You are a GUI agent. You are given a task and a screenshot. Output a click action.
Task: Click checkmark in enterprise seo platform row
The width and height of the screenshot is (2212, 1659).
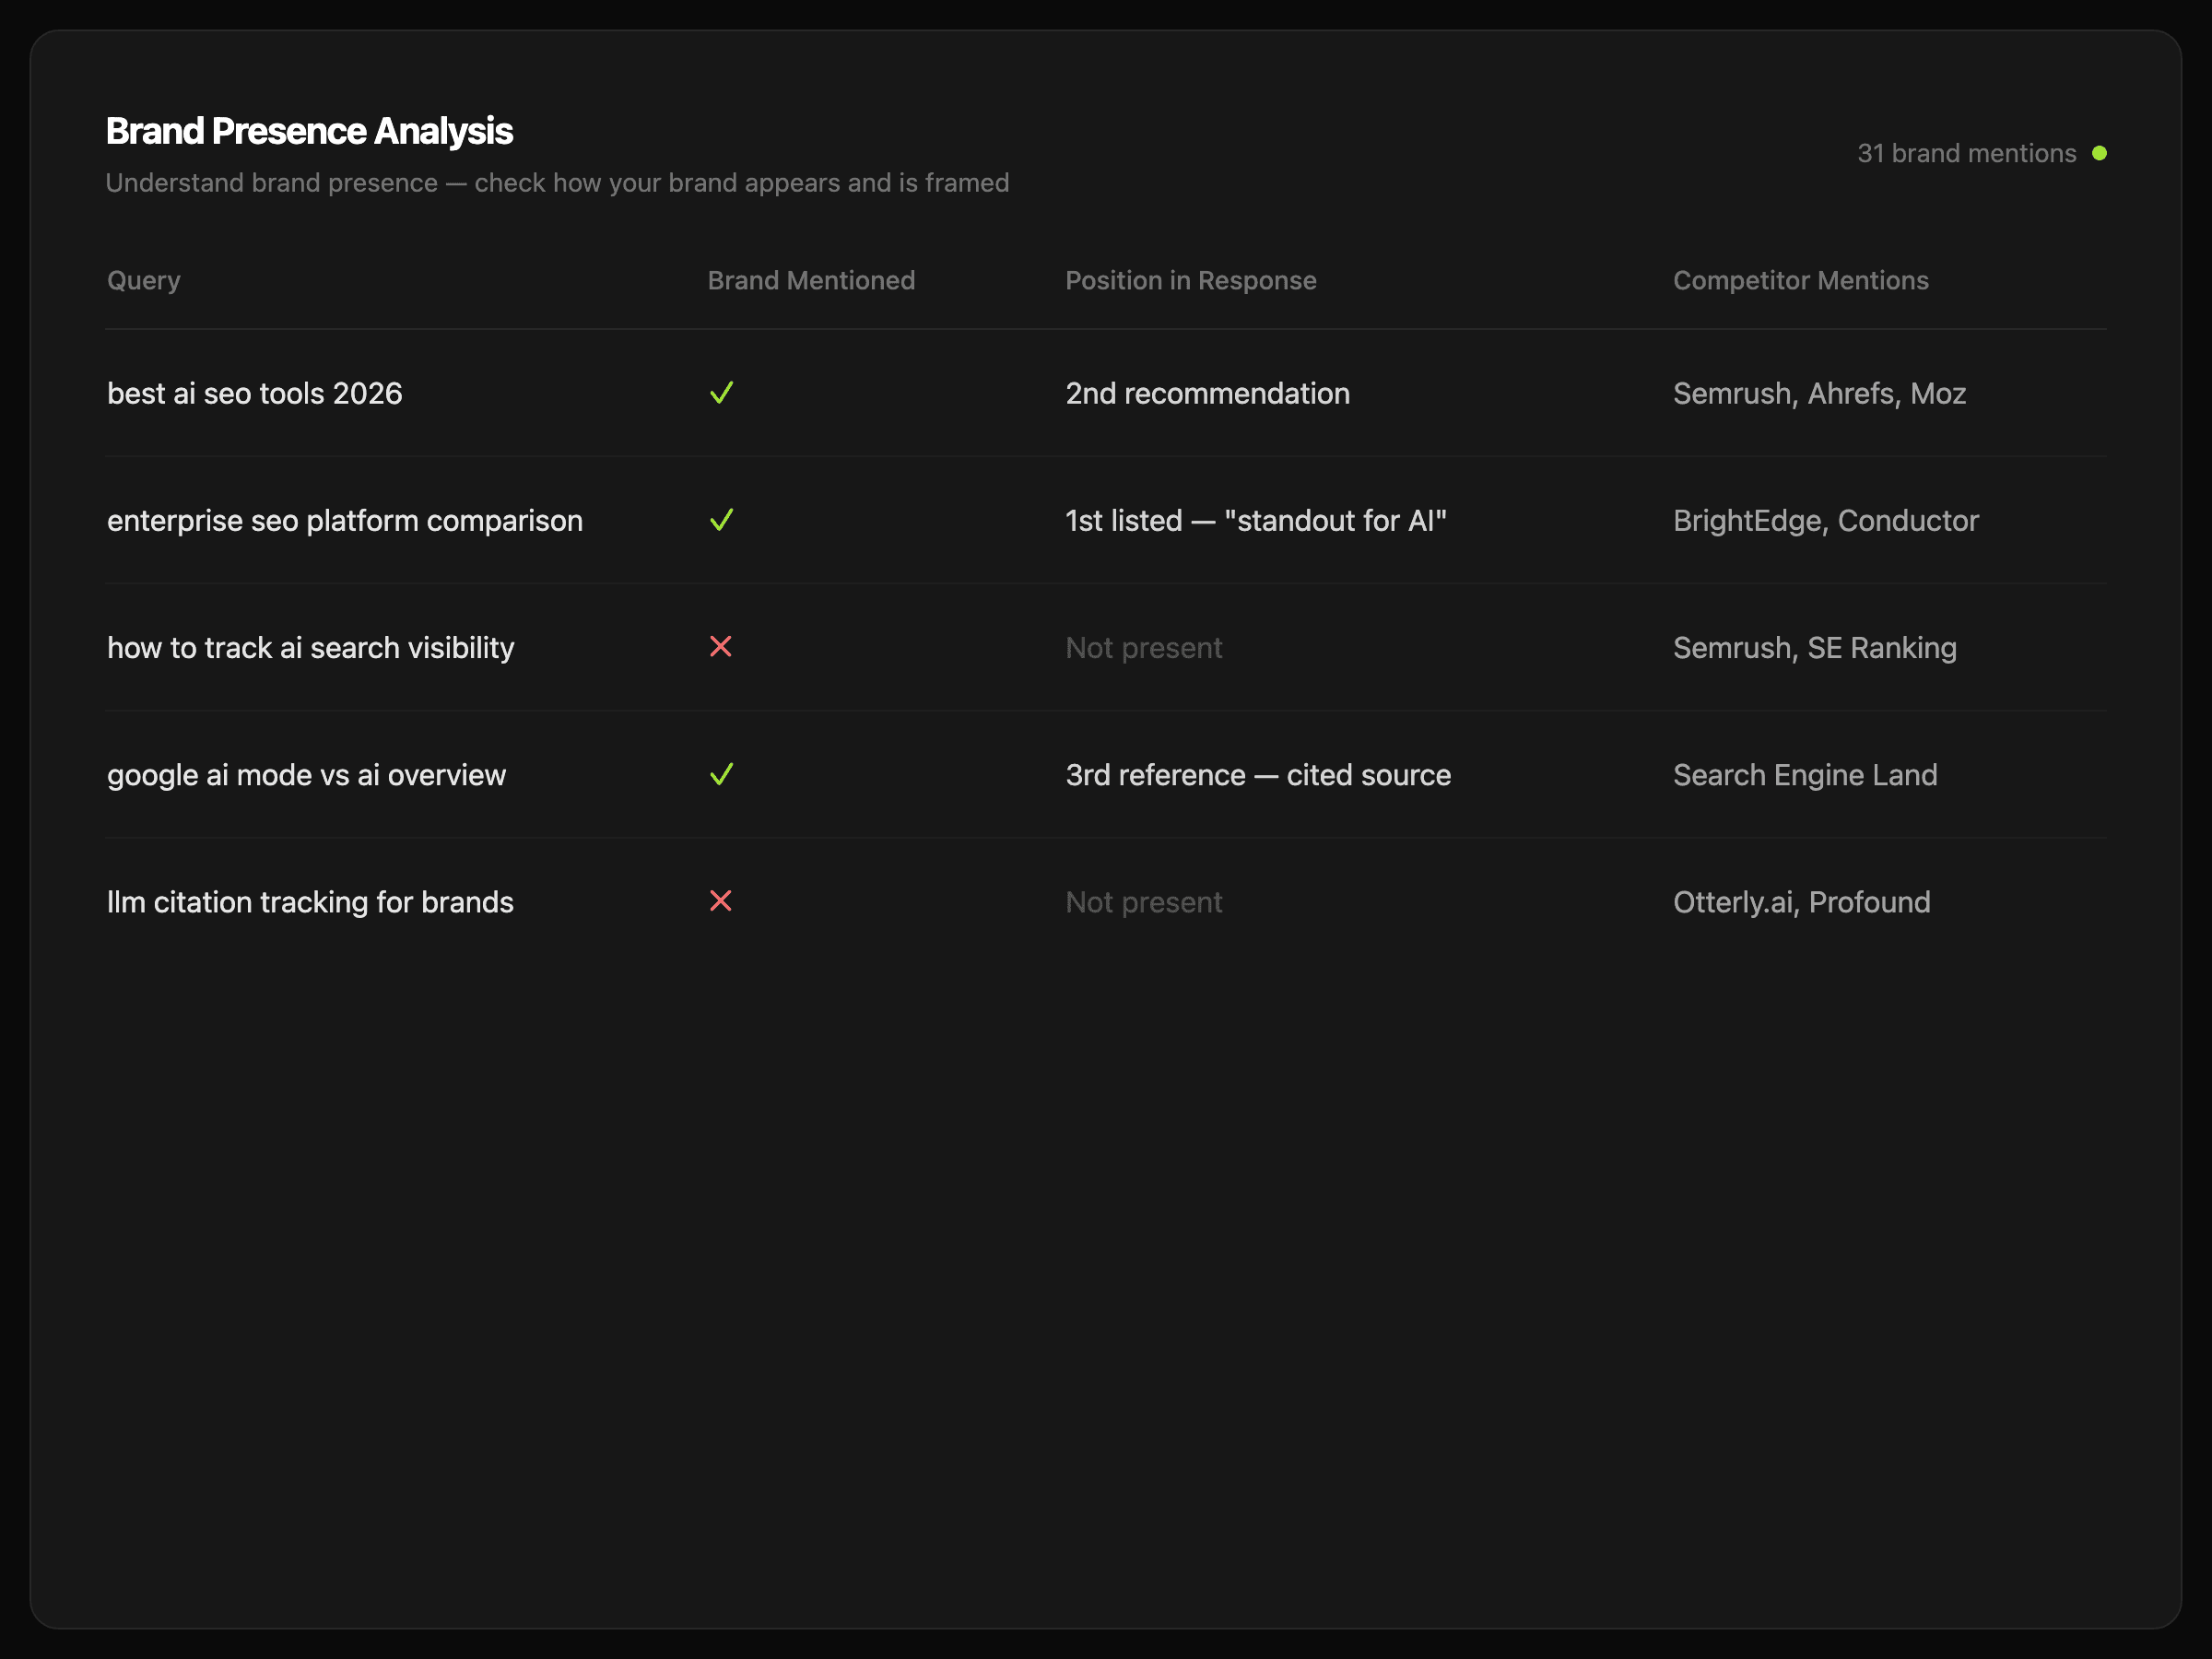click(721, 520)
